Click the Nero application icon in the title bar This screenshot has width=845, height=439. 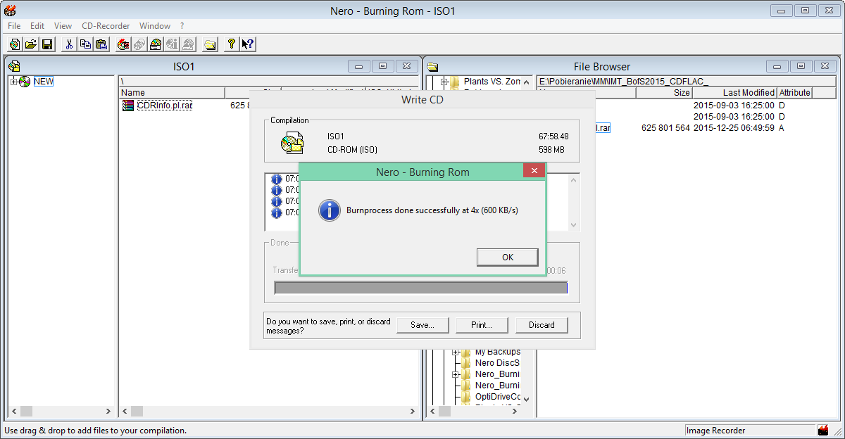(x=10, y=10)
